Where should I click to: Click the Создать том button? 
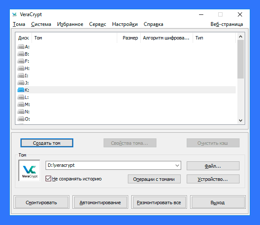pos(47,143)
